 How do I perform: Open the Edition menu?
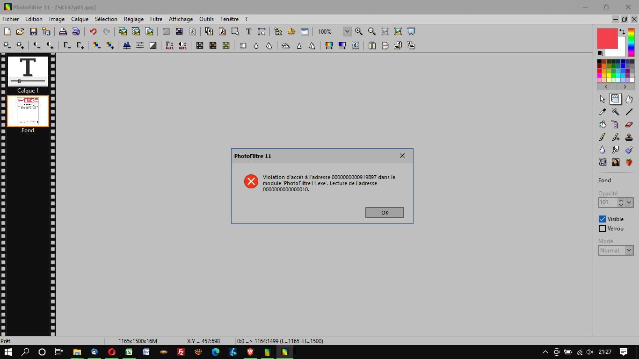34,19
